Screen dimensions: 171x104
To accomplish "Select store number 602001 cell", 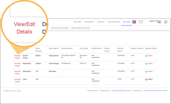I will tap(38, 56).
